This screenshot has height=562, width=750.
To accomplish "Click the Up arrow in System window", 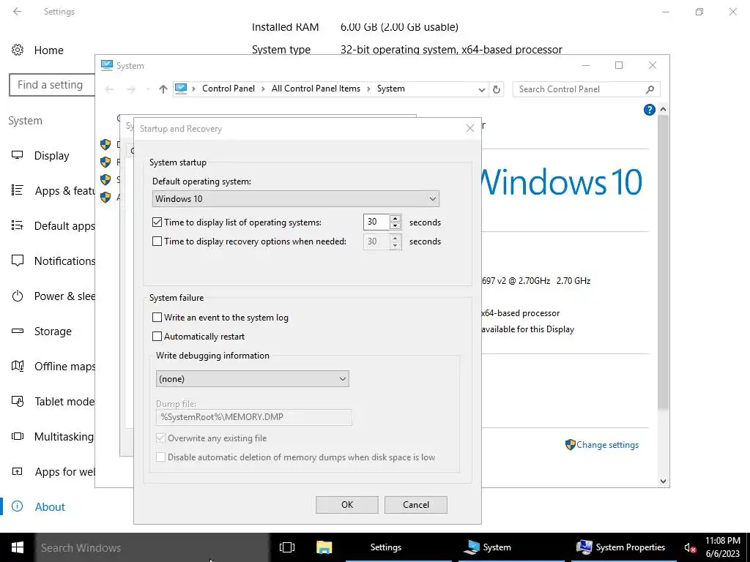I will (x=163, y=89).
